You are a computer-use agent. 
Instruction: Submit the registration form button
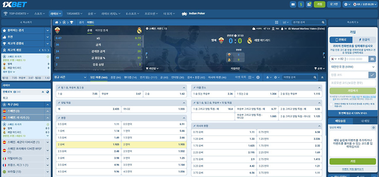tap(353, 91)
